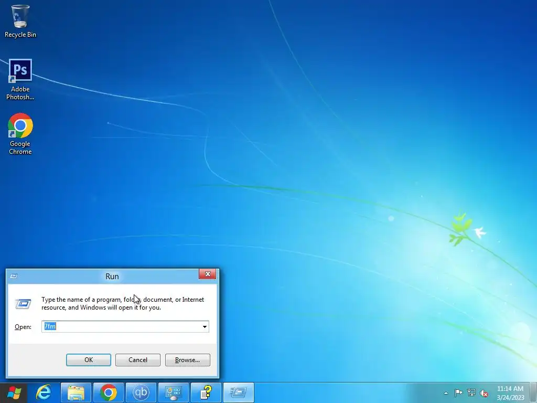Click the network status tray icon
Image resolution: width=537 pixels, height=403 pixels.
[x=471, y=393]
